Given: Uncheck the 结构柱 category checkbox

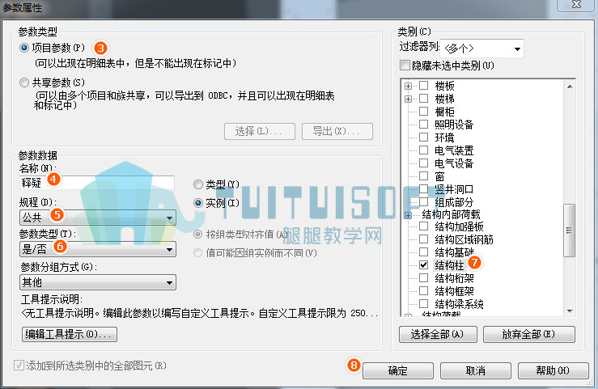Looking at the screenshot, I should pyautogui.click(x=423, y=264).
